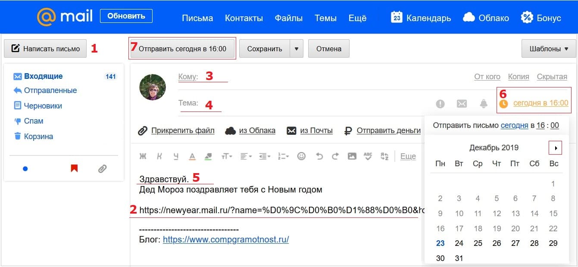The height and width of the screenshot is (267, 578).
Task: Expand the Сохранить dropdown arrow
Action: pyautogui.click(x=296, y=49)
